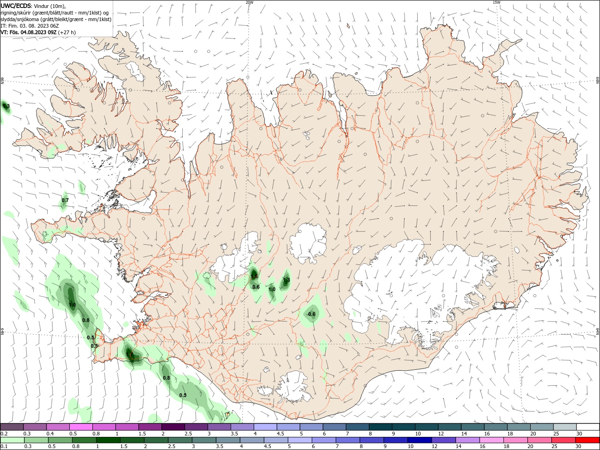The width and height of the screenshot is (600, 450).
Task: Click the snow scale swatch between 0.4 and 0.5
Action: click(x=58, y=427)
